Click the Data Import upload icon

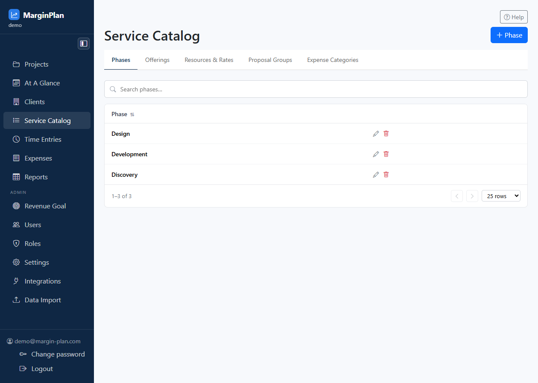pos(16,300)
